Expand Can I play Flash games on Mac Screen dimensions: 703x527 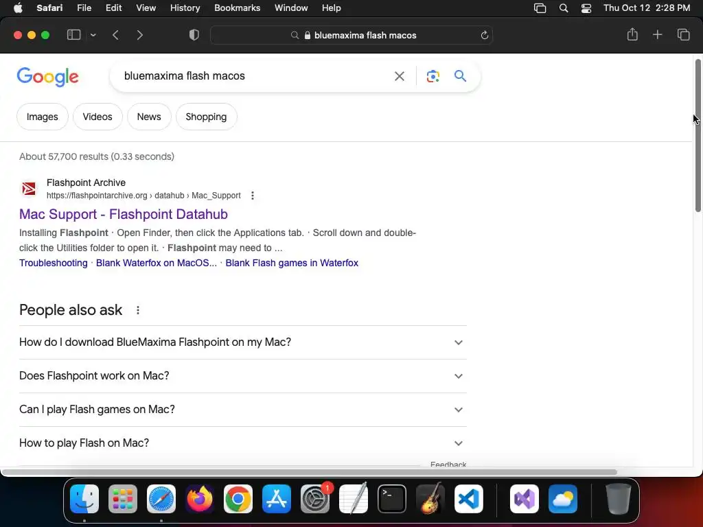[242, 410]
